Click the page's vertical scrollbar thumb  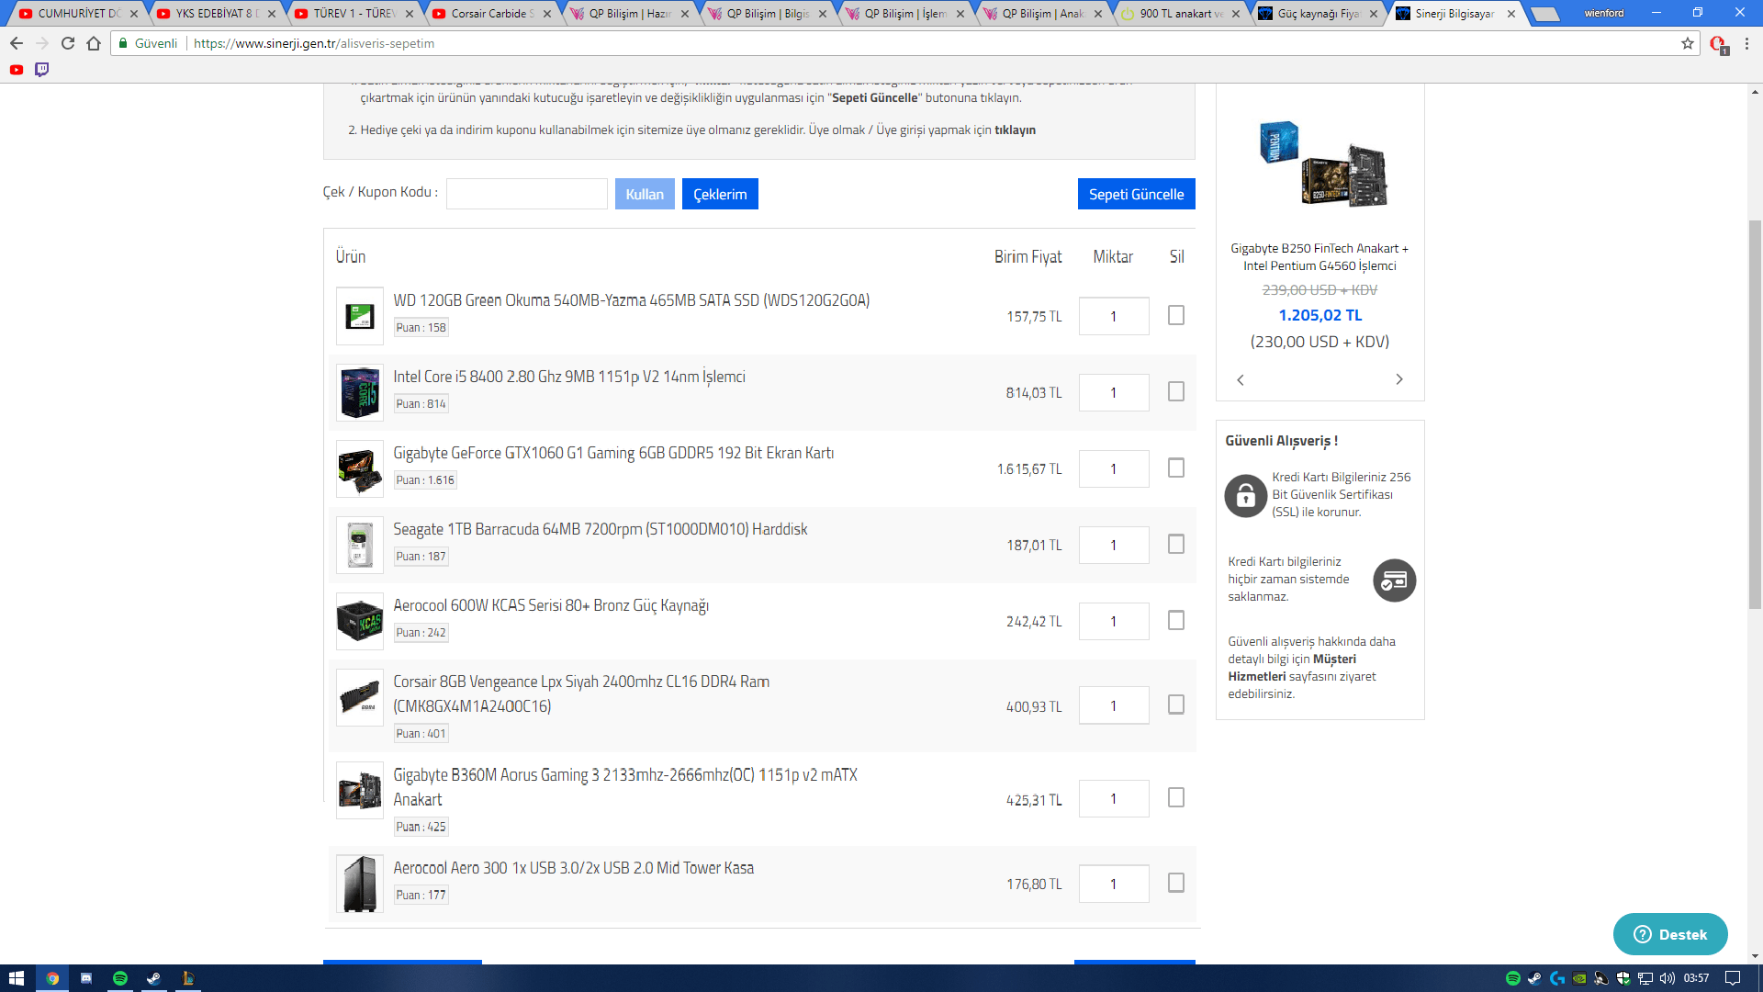1755,413
